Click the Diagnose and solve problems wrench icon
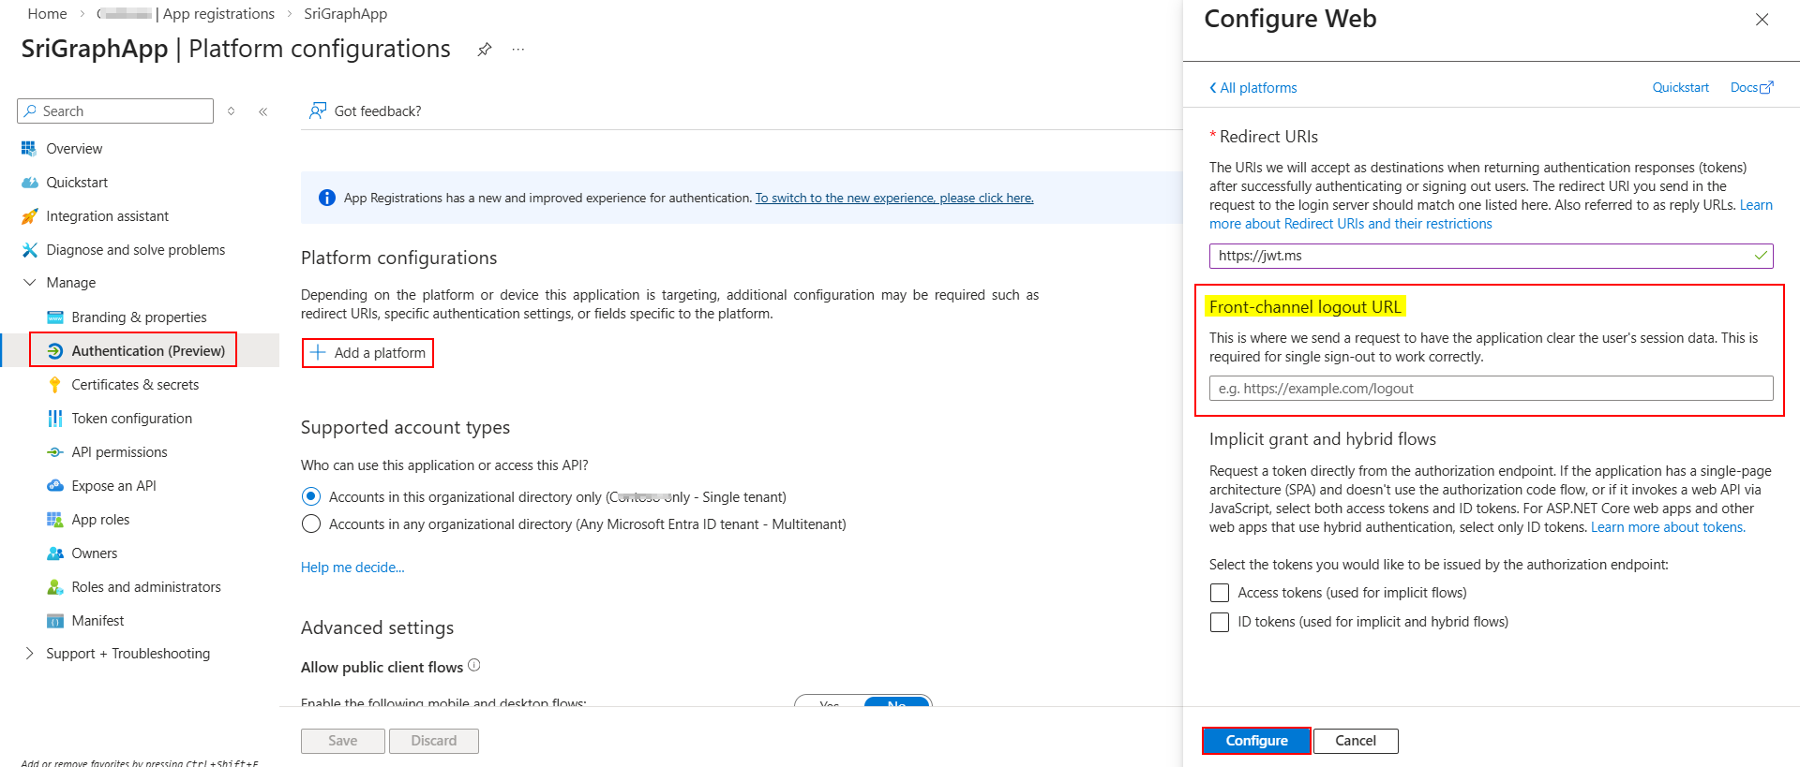 [29, 250]
